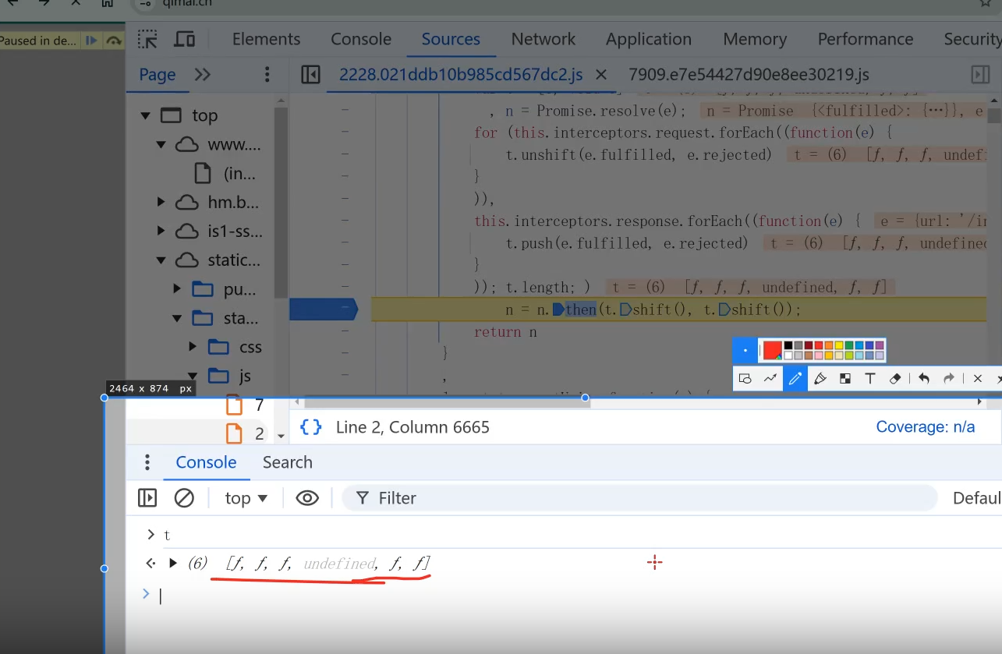
Task: Select the rectangle and ellipse shape tool
Action: point(745,379)
